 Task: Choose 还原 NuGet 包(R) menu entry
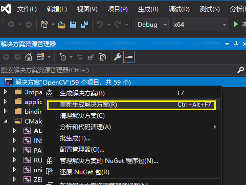(x=132, y=172)
